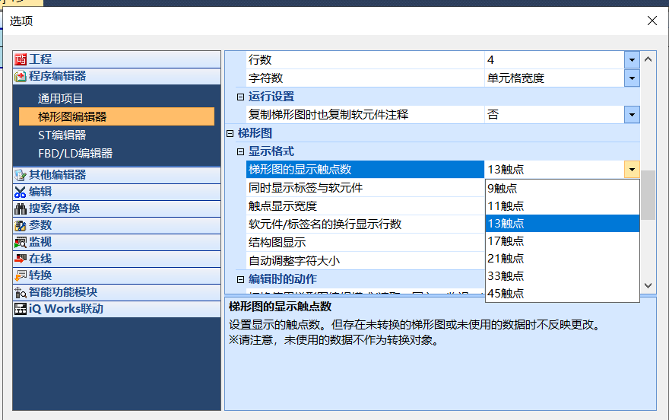This screenshot has width=669, height=420.
Task: Click the 其他编辑器 category icon
Action: pyautogui.click(x=21, y=175)
